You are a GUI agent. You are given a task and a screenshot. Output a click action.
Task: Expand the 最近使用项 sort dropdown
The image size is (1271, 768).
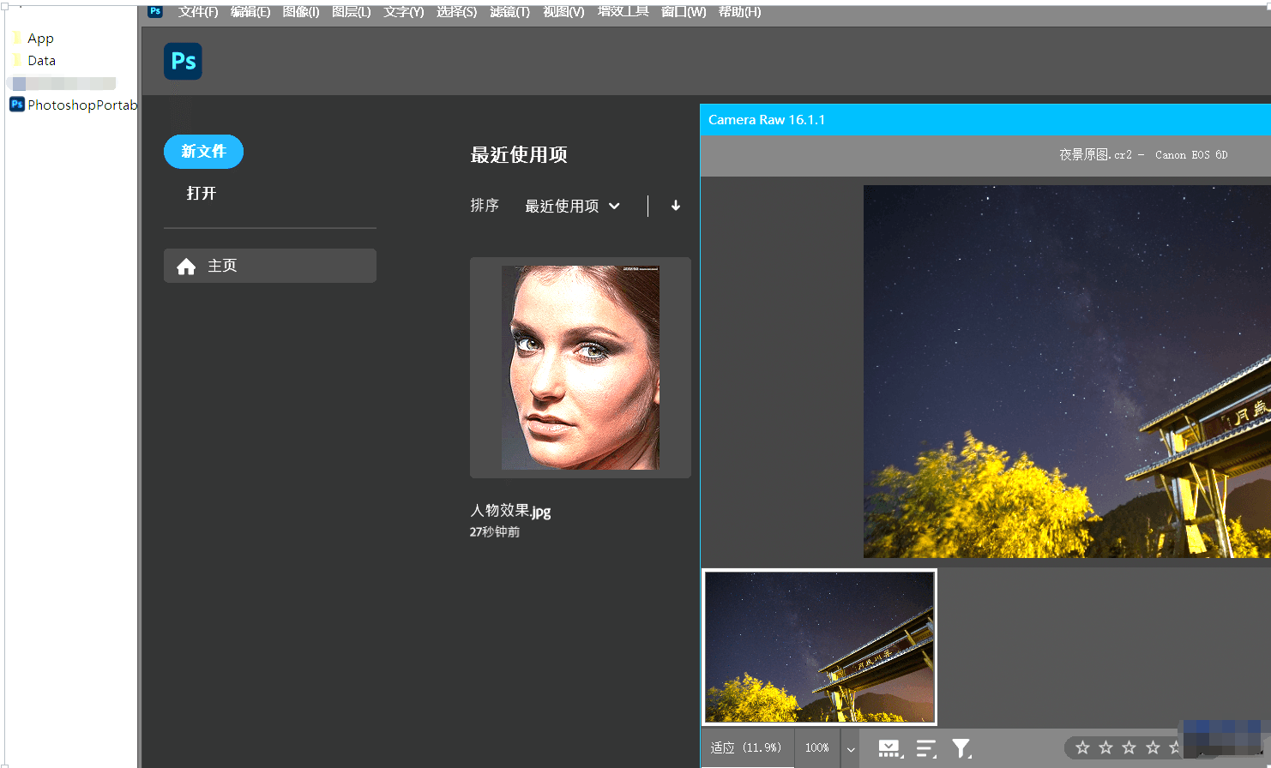[572, 206]
